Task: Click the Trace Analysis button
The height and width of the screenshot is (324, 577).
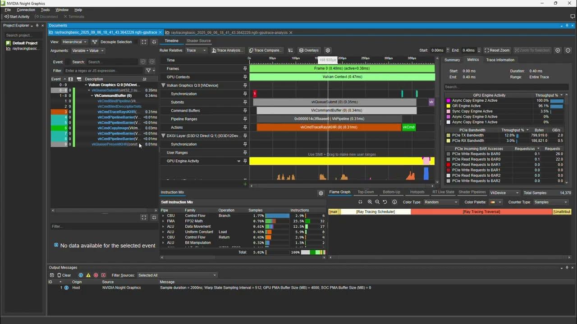Action: 228,50
